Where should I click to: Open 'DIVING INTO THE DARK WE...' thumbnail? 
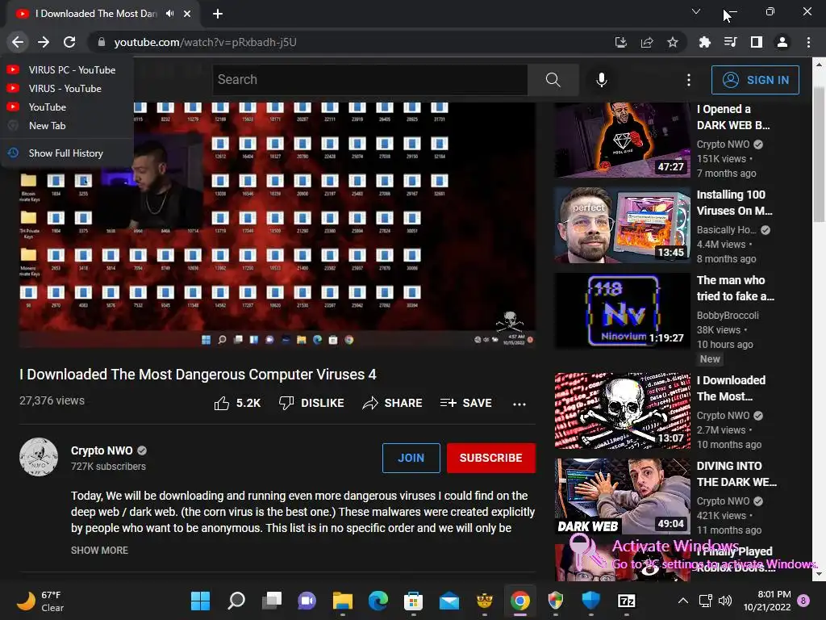pyautogui.click(x=622, y=496)
